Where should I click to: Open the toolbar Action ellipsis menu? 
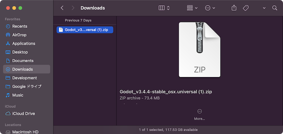tap(208, 8)
